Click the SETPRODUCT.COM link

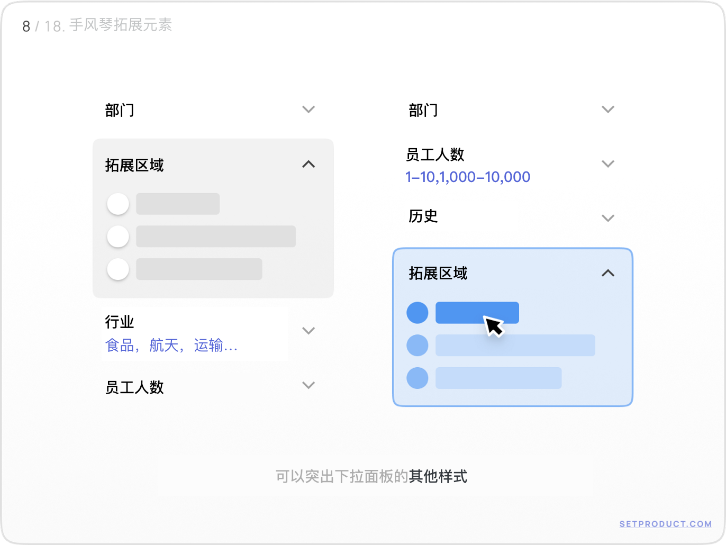point(666,524)
